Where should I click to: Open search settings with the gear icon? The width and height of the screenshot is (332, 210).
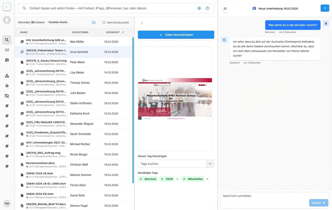coord(199,8)
